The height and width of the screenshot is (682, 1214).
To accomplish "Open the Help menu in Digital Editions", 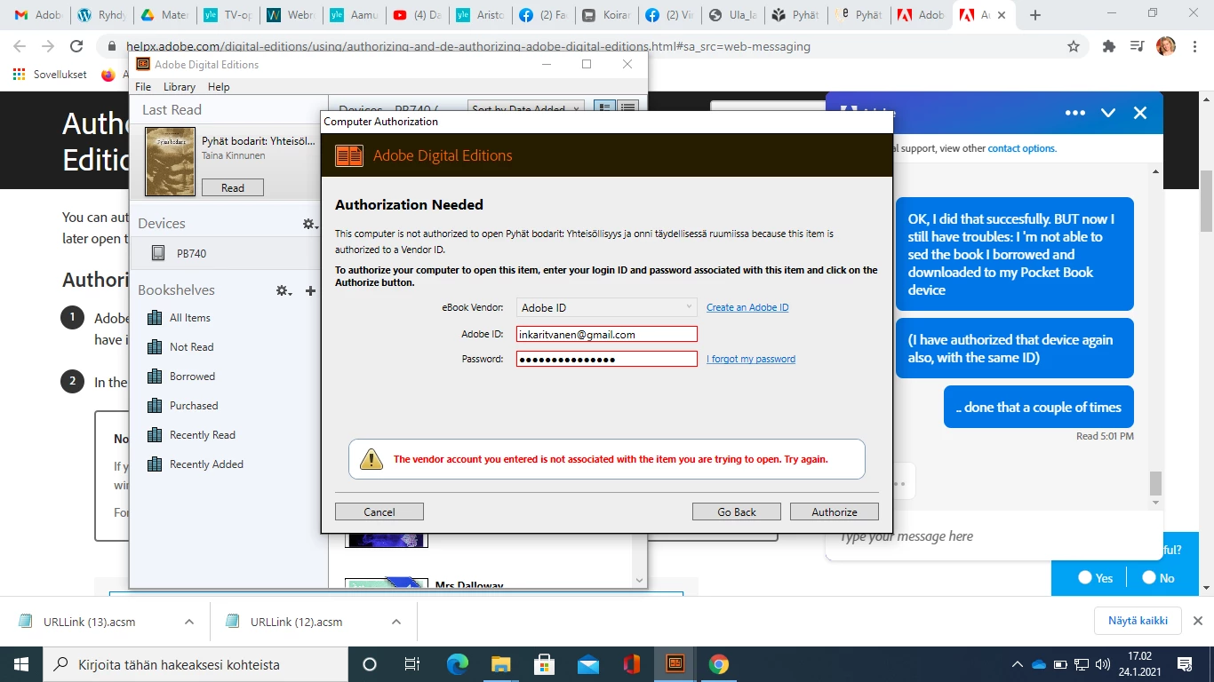I will pos(219,87).
